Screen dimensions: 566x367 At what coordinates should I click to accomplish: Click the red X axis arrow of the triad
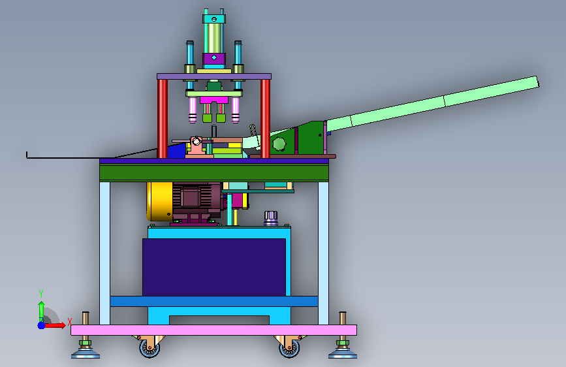tap(55, 325)
